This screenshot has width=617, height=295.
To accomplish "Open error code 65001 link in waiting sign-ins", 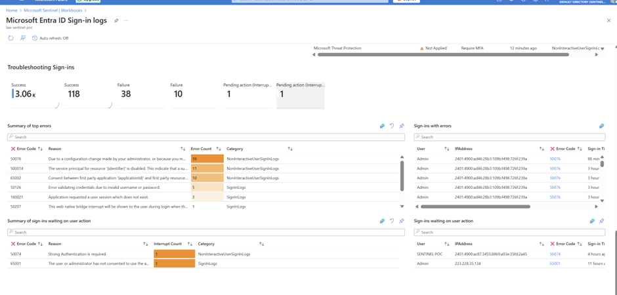I will (x=555, y=264).
